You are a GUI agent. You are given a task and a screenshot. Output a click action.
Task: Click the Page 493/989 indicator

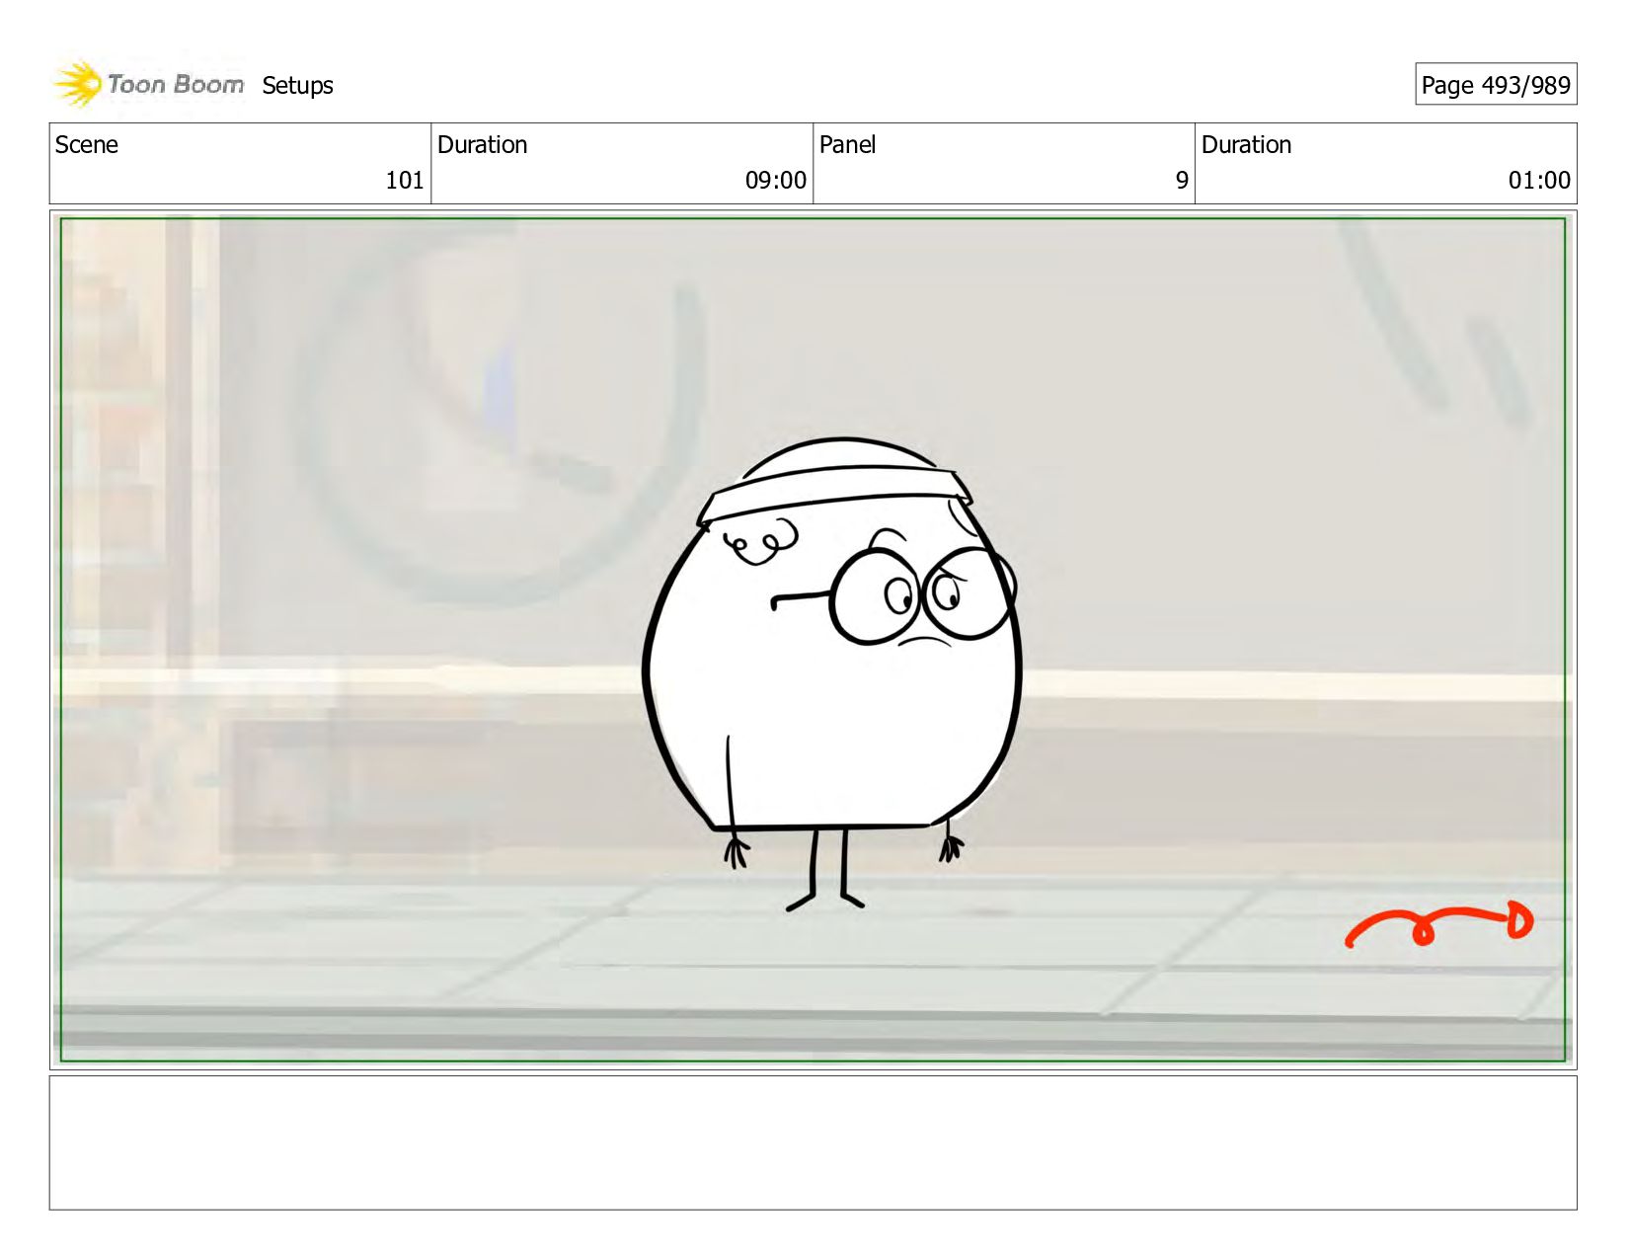(1495, 85)
